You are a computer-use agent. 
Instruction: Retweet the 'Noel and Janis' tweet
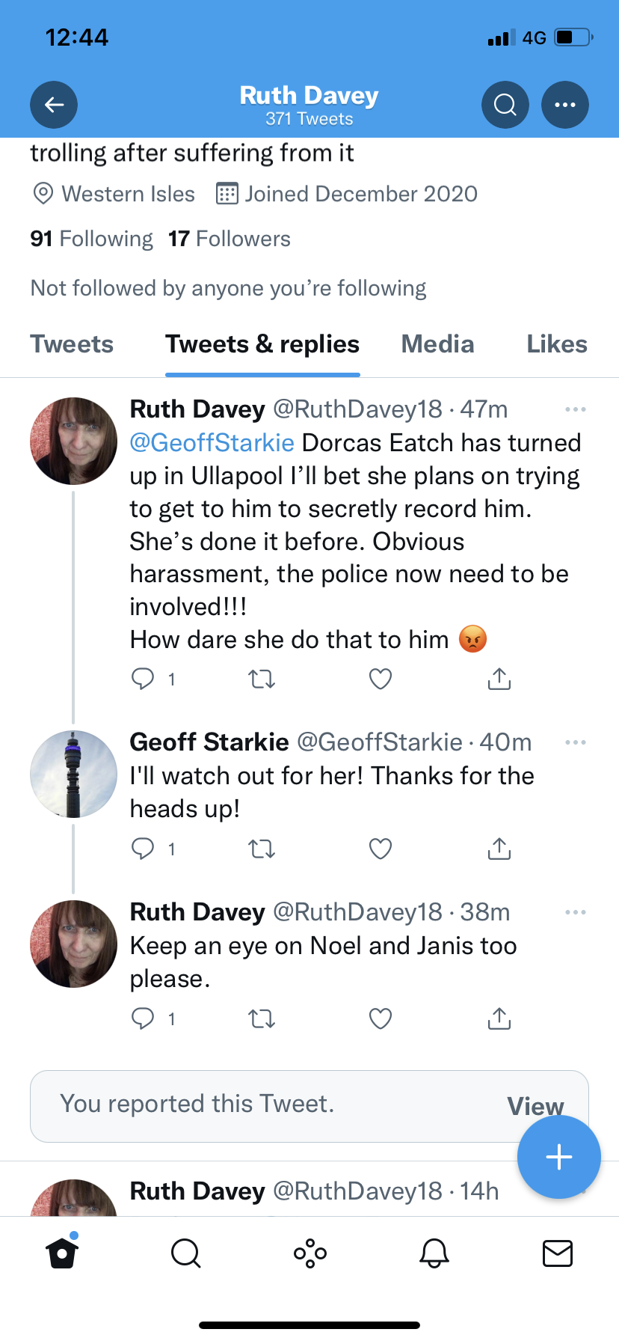tap(262, 1018)
